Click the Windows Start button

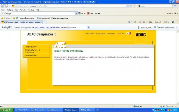(x=7, y=110)
